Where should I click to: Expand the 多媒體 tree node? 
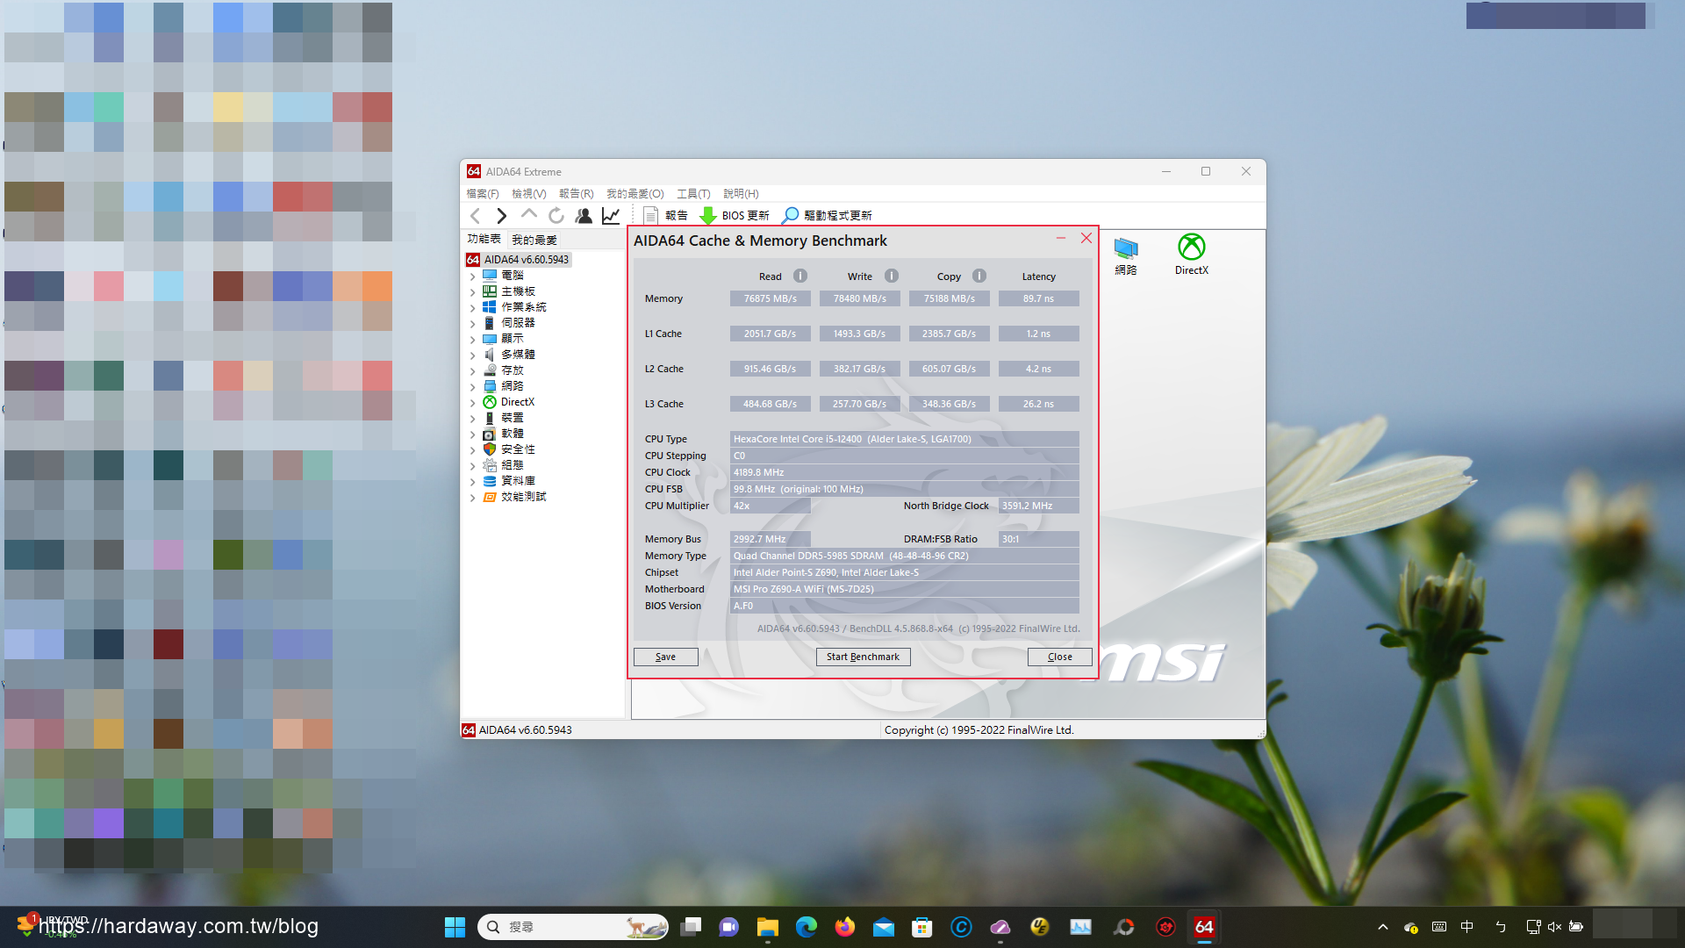[472, 355]
